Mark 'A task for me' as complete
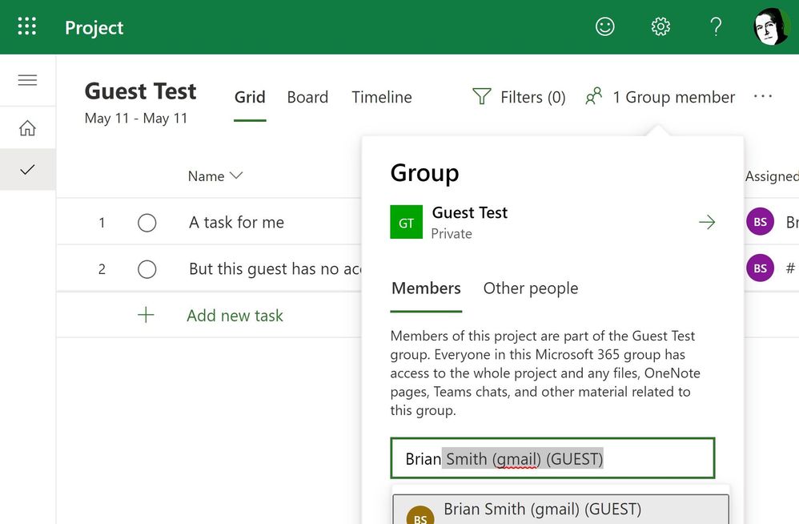This screenshot has height=524, width=799. point(147,223)
